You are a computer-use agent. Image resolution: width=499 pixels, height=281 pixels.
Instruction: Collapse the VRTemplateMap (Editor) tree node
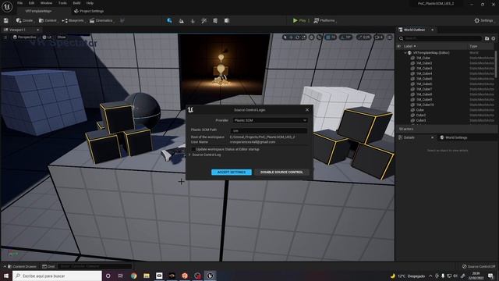pyautogui.click(x=405, y=52)
